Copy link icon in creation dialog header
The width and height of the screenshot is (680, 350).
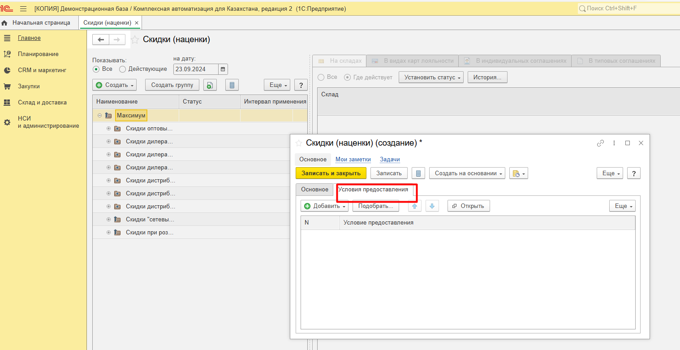(x=600, y=143)
